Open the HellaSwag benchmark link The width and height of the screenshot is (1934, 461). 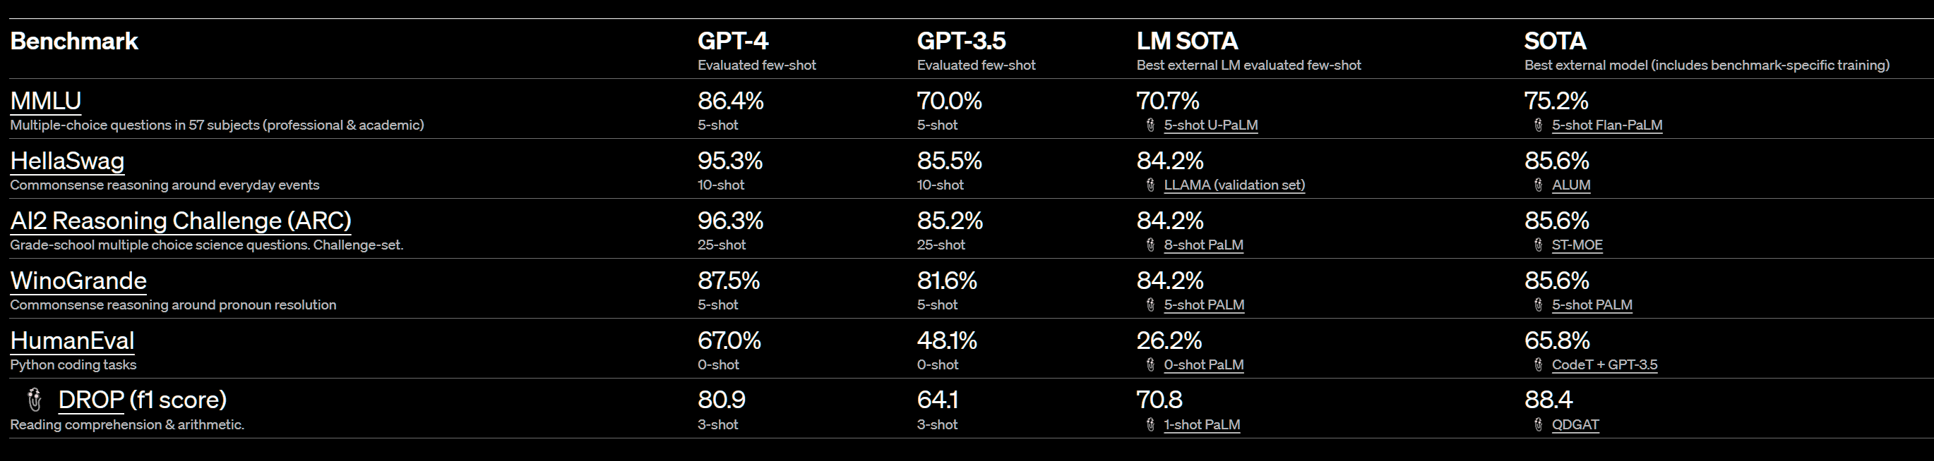[x=68, y=161]
